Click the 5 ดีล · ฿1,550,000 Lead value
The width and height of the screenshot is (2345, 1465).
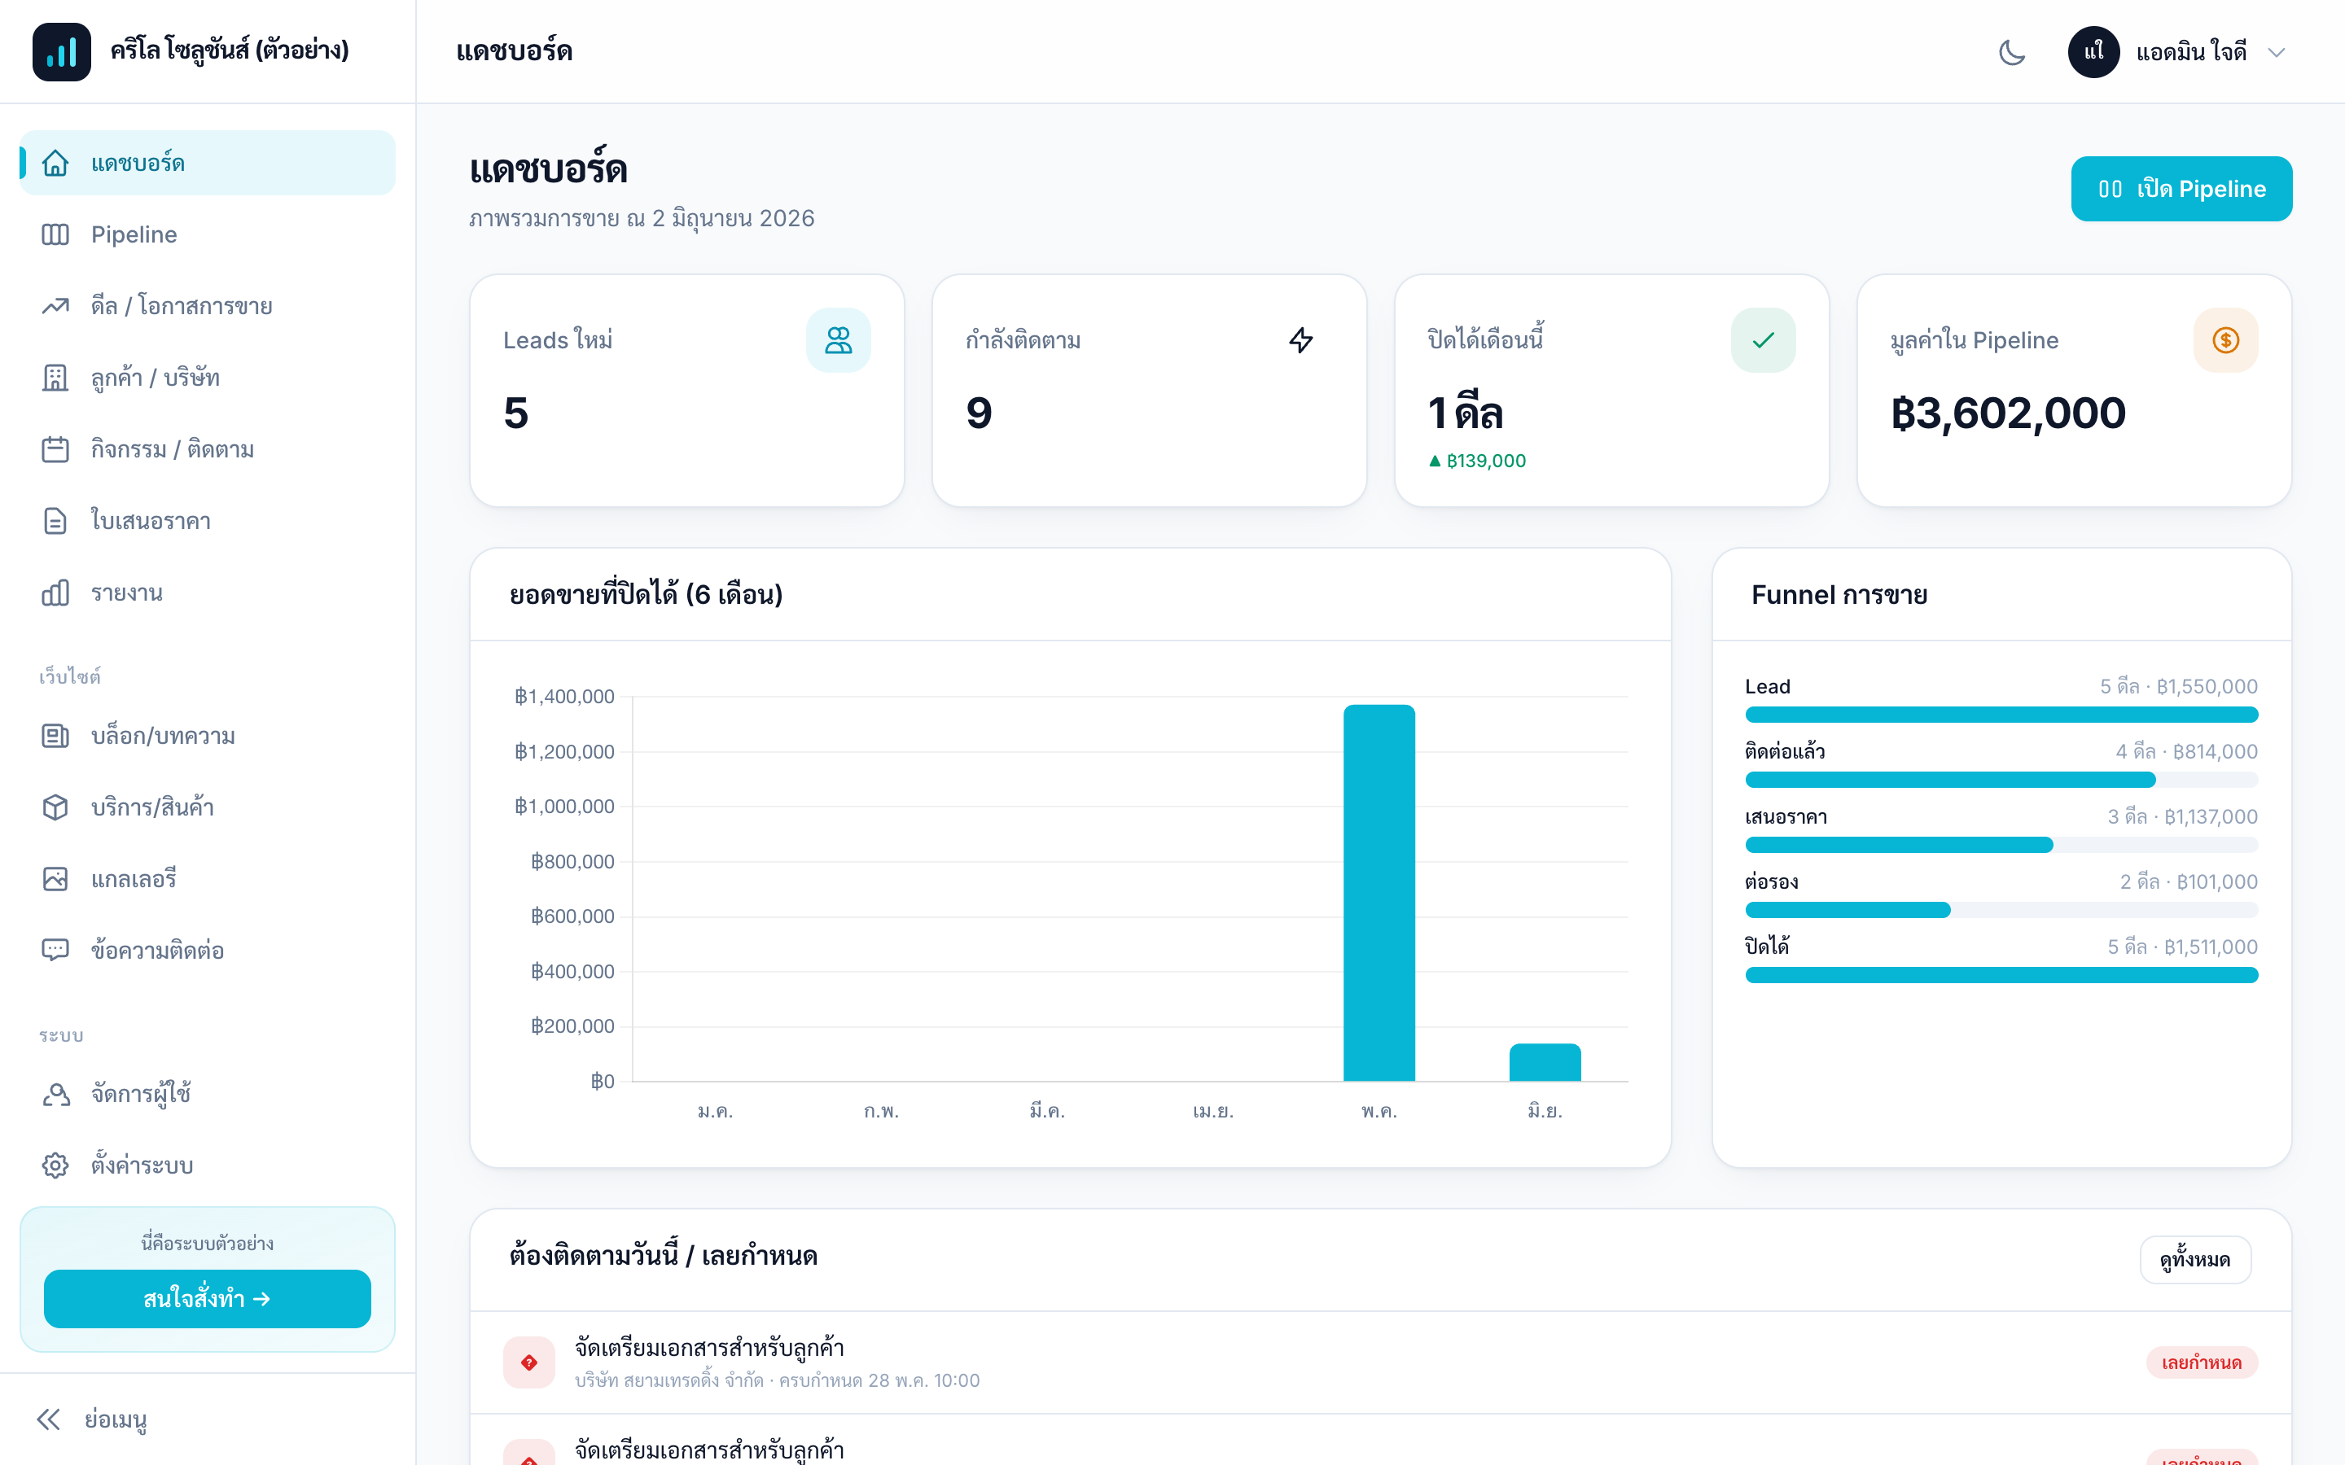[x=2178, y=687]
